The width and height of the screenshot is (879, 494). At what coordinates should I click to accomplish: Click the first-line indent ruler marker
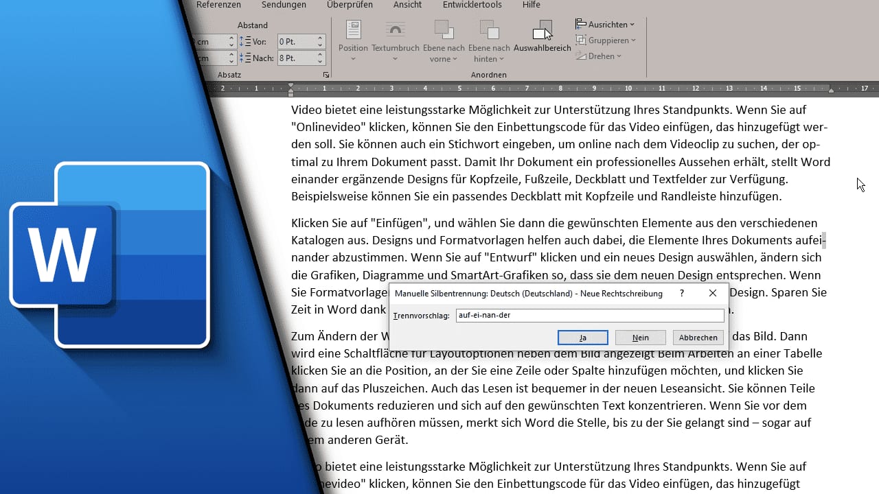[291, 86]
